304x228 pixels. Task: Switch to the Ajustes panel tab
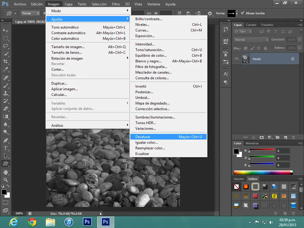(239, 179)
